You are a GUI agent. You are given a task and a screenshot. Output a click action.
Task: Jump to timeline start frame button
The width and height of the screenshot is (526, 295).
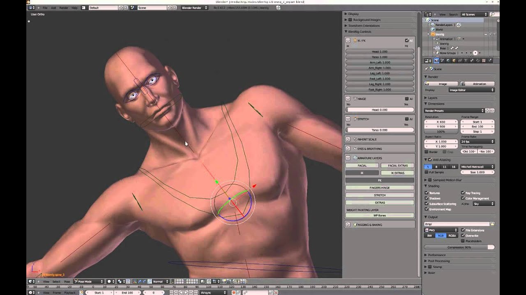coord(172,293)
